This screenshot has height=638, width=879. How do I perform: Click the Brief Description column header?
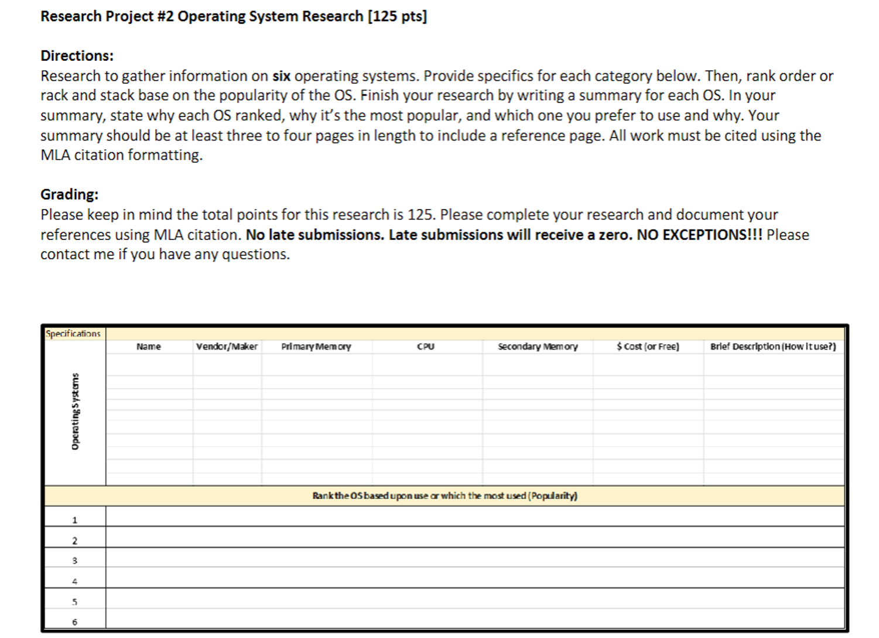tap(773, 346)
